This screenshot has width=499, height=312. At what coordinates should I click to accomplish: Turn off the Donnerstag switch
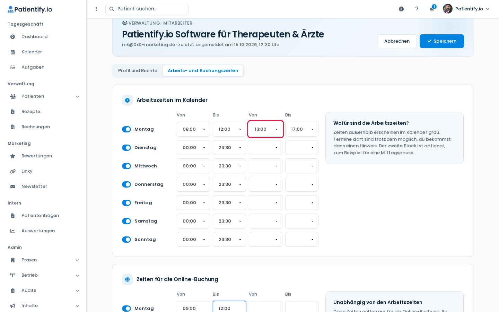pyautogui.click(x=126, y=184)
